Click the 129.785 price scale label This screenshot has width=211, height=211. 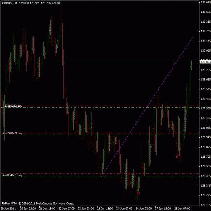pos(206,70)
